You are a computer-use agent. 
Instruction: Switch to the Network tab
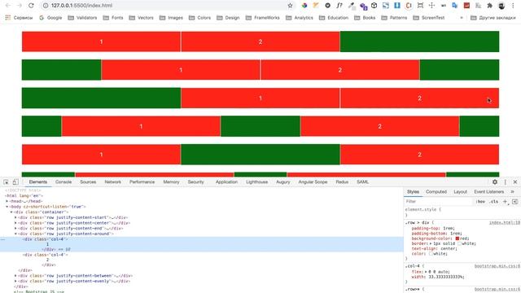pyautogui.click(x=113, y=182)
